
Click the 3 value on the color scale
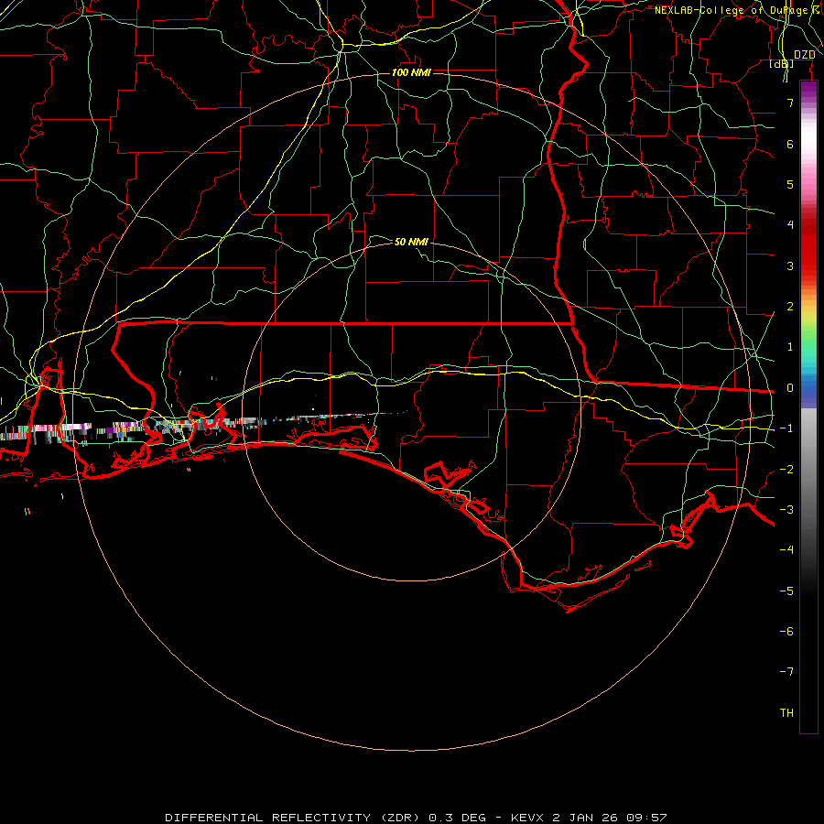tap(790, 266)
